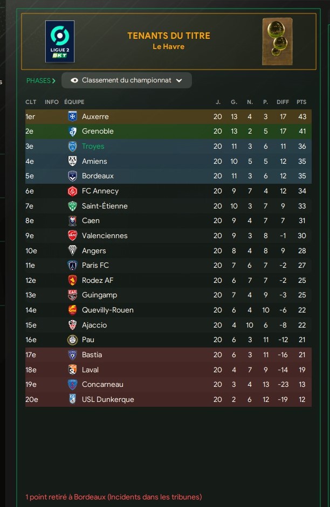The image size is (330, 507).
Task: Click the Valenciennes club crest
Action: coord(72,235)
